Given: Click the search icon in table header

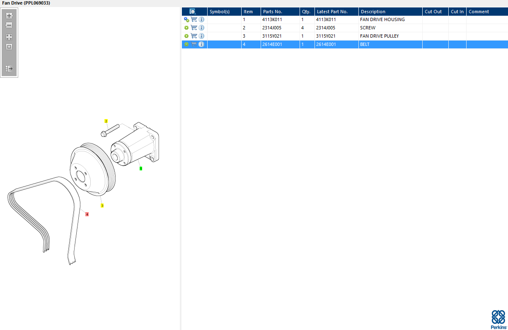Looking at the screenshot, I should pyautogui.click(x=193, y=12).
